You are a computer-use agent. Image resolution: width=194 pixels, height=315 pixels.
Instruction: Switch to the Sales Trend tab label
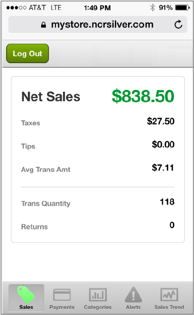(169, 307)
